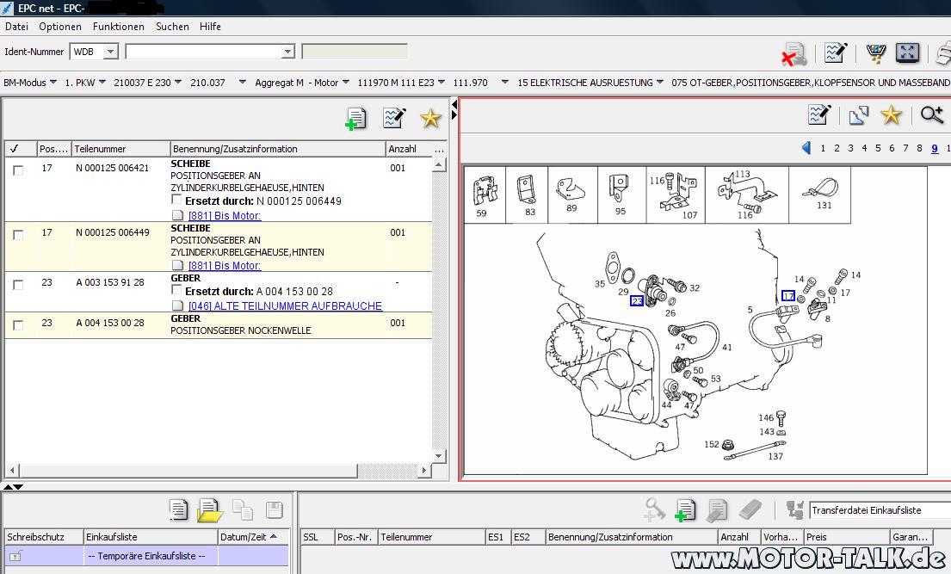
Task: Click the delete print job icon with red X
Action: pyautogui.click(x=794, y=53)
